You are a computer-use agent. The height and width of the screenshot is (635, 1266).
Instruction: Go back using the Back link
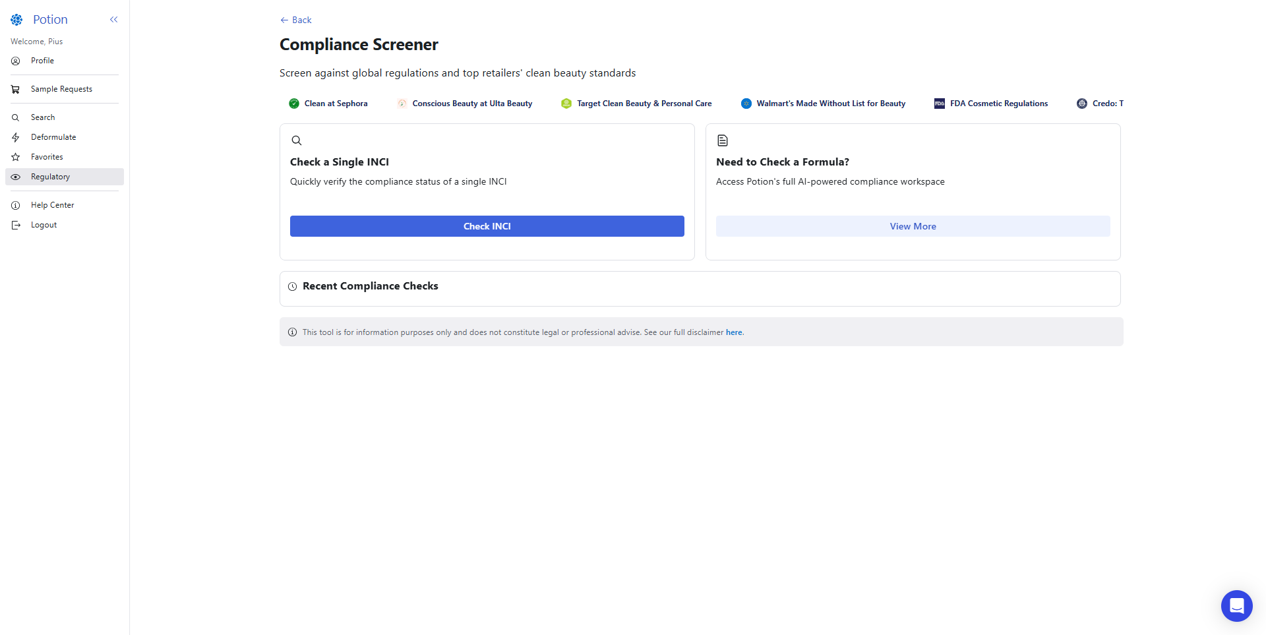(295, 20)
